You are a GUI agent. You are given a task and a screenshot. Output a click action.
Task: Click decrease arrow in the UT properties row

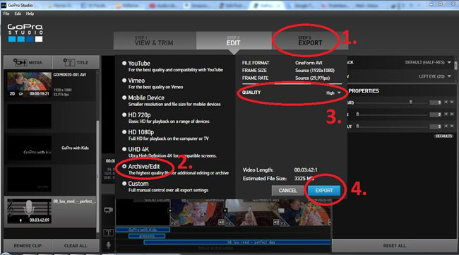pos(446,126)
